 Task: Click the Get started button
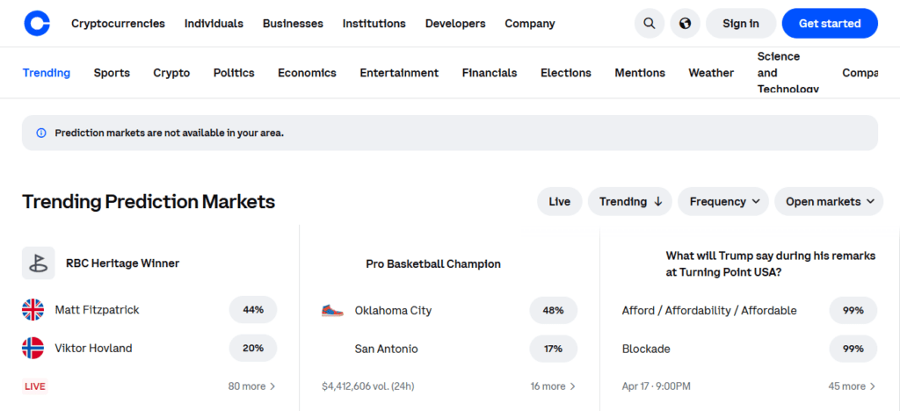(x=830, y=24)
